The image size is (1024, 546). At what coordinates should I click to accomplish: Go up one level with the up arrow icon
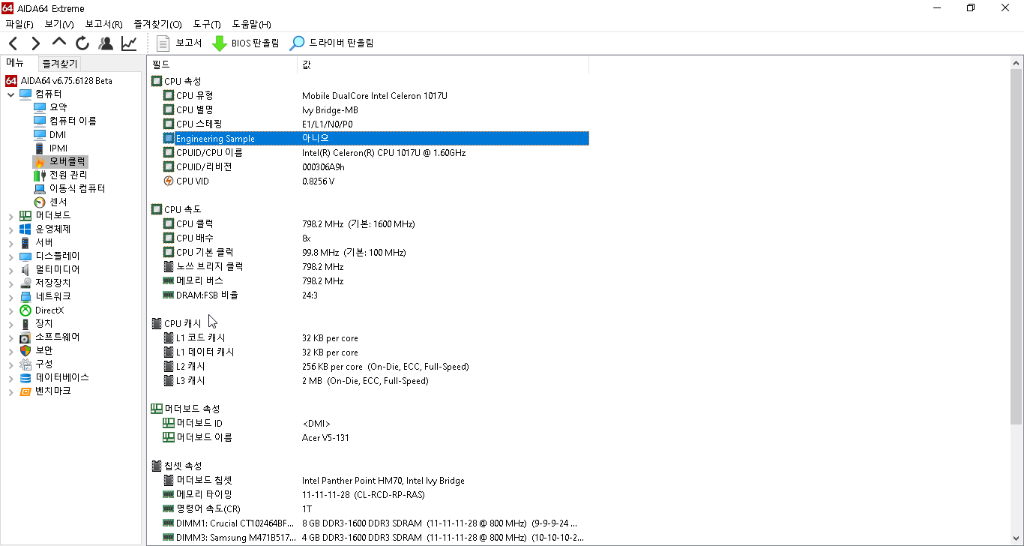(x=58, y=43)
